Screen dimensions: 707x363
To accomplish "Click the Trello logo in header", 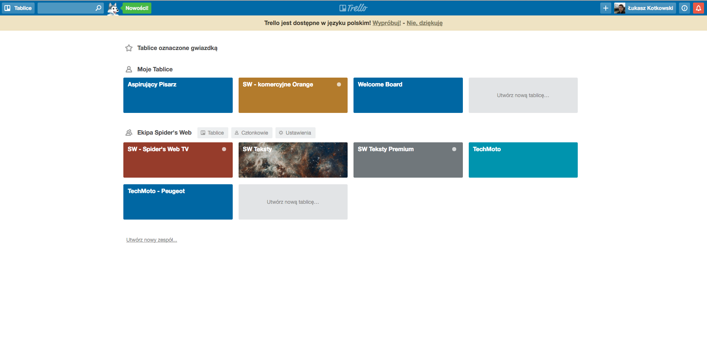I will point(353,8).
